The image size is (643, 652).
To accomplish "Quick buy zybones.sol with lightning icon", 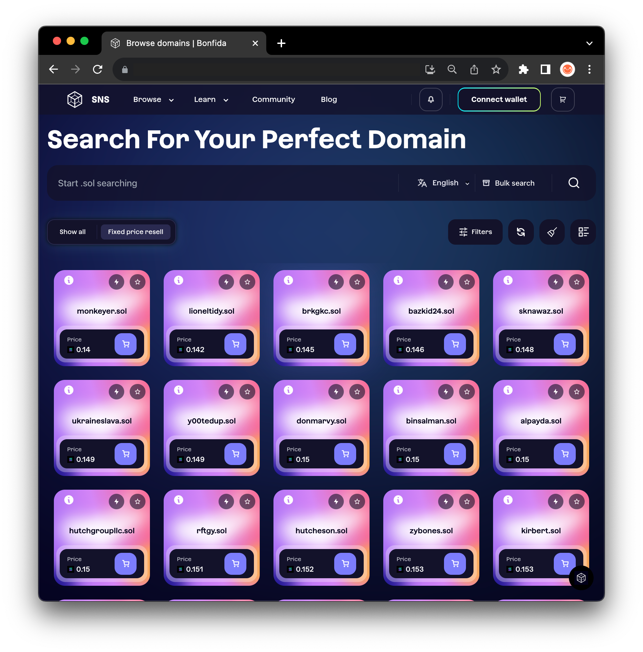I will click(446, 502).
